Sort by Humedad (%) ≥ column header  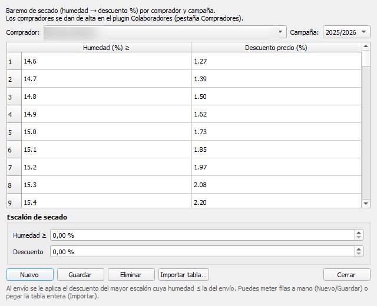click(x=107, y=47)
